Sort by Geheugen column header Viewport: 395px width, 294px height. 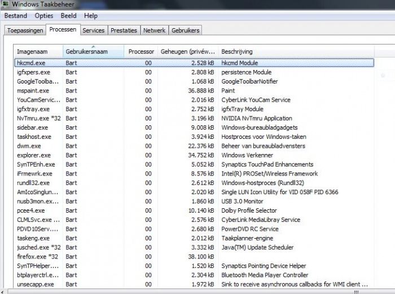click(187, 51)
